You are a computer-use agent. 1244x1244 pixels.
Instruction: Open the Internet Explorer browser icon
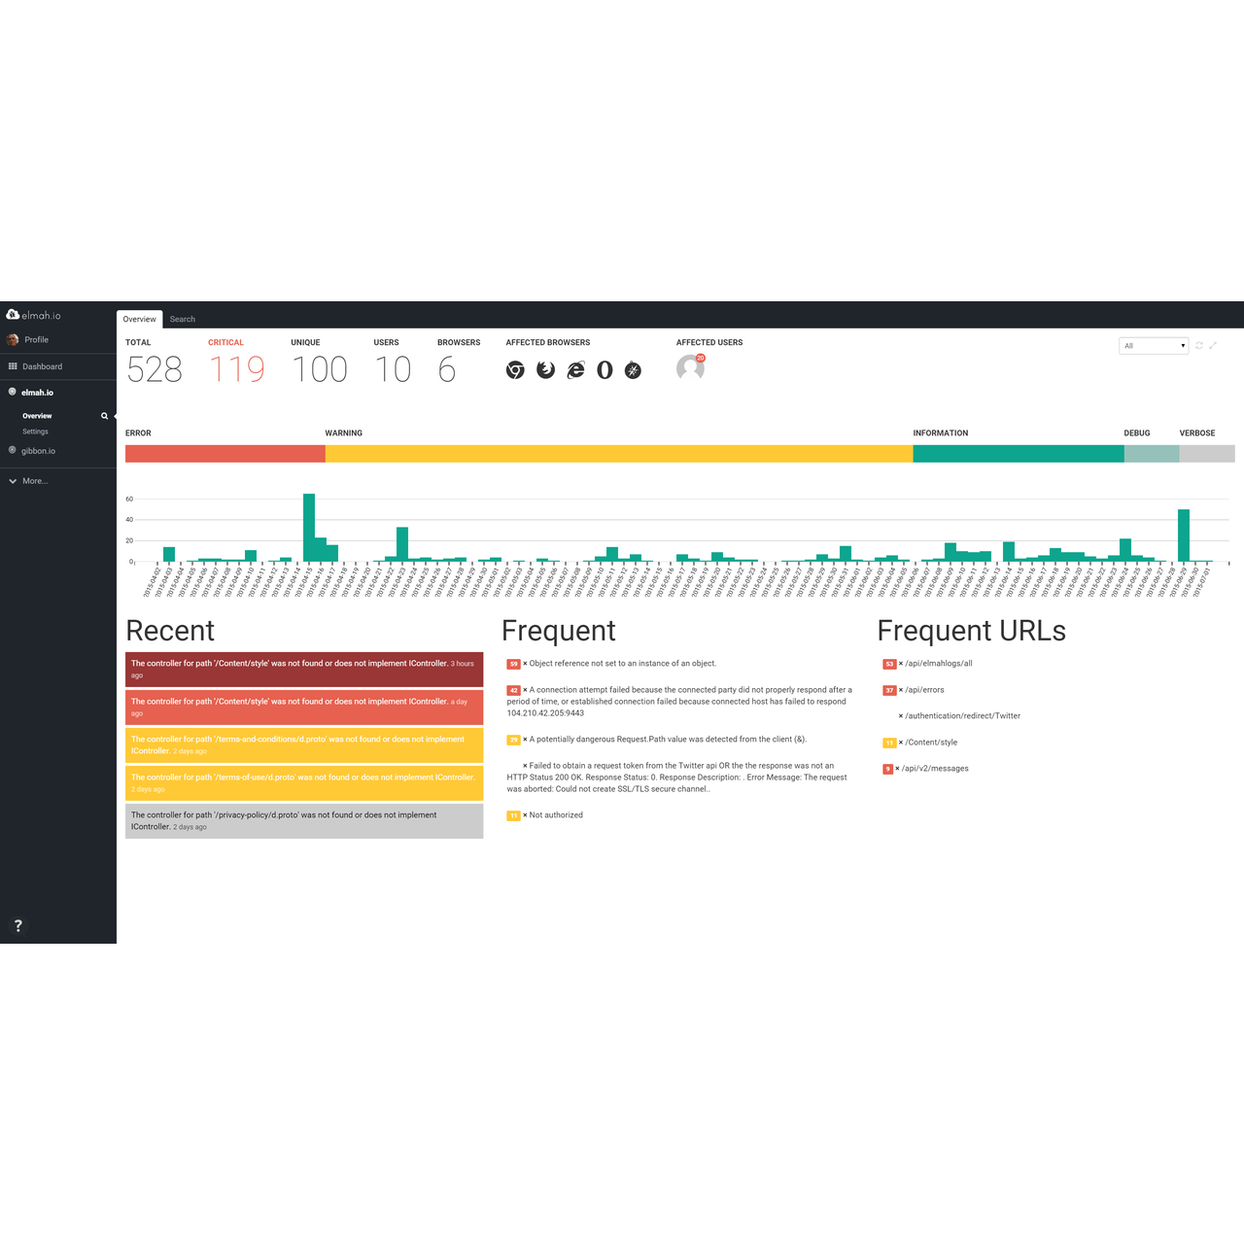click(x=574, y=370)
